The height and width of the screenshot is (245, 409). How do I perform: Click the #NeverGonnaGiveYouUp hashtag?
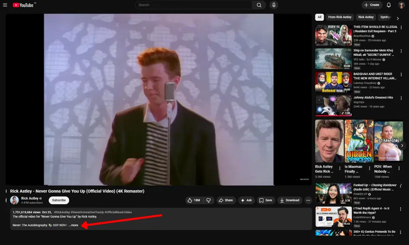pyautogui.click(x=87, y=212)
